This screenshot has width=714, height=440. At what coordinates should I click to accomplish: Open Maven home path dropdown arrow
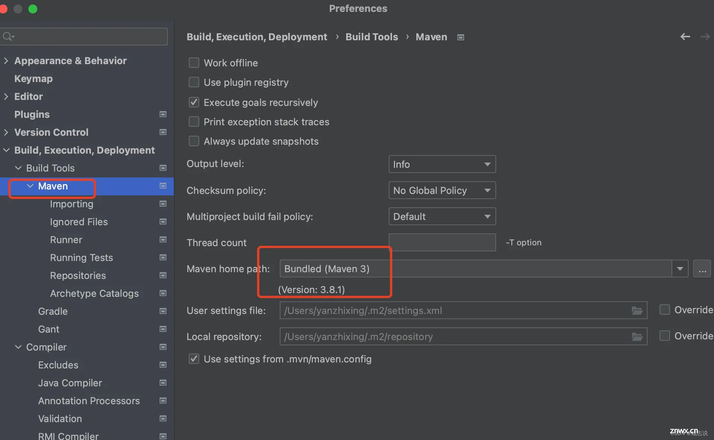tap(680, 268)
